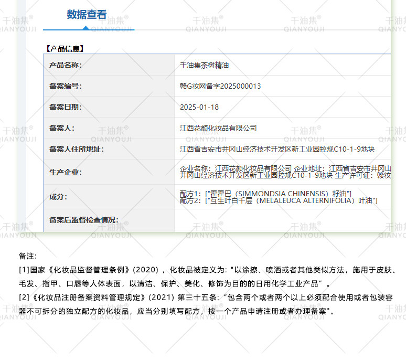Click the 备案人住所地址 label

pyautogui.click(x=77, y=149)
